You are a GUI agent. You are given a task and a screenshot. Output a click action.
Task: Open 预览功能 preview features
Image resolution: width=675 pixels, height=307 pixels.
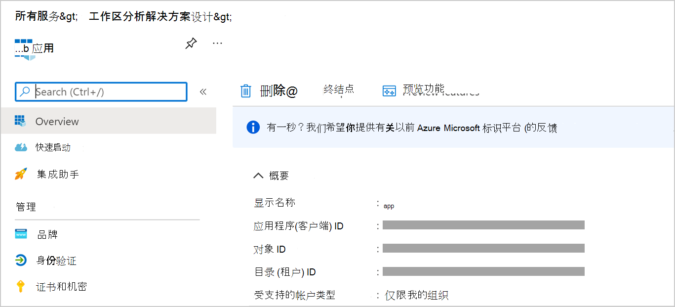click(x=424, y=89)
